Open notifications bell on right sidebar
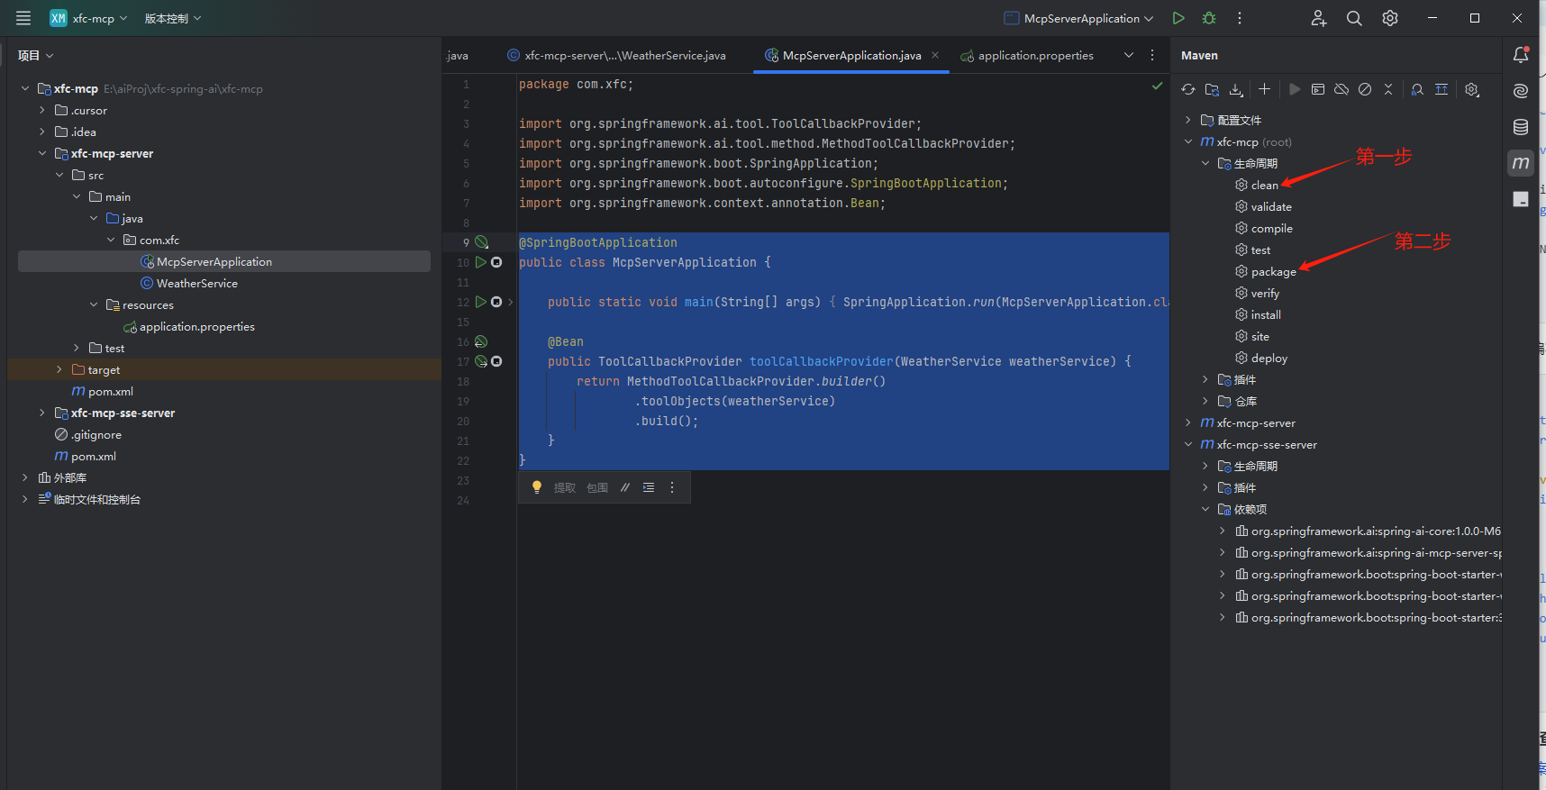The image size is (1546, 790). point(1521,55)
